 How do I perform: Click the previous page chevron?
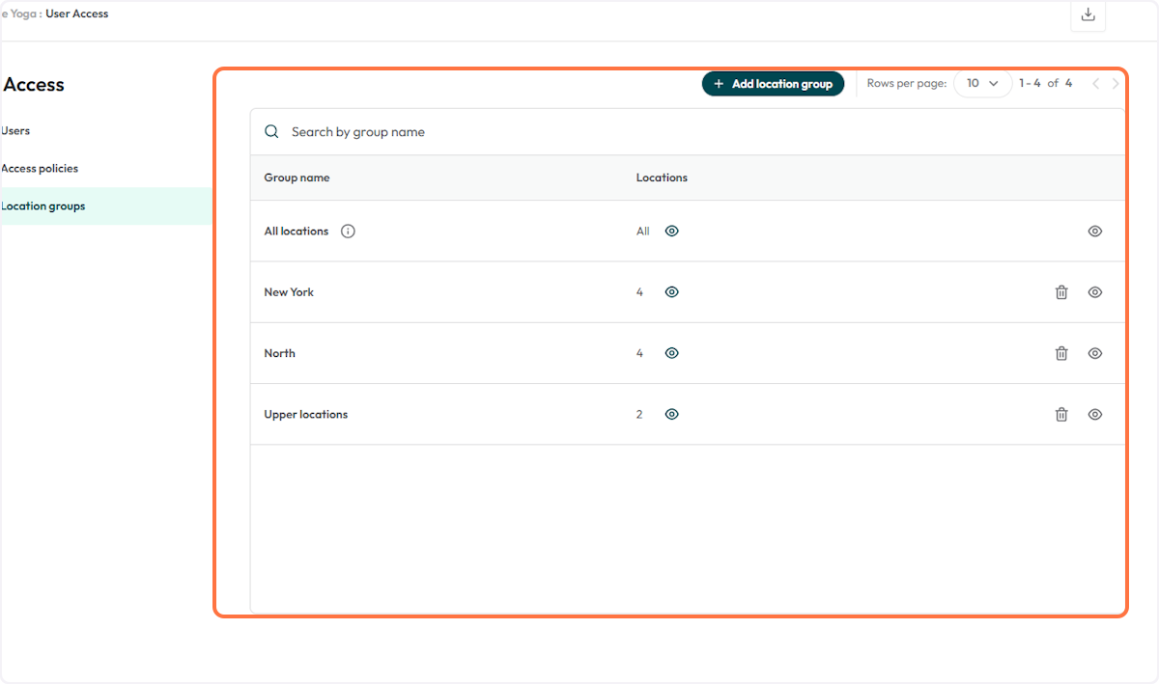(1095, 84)
